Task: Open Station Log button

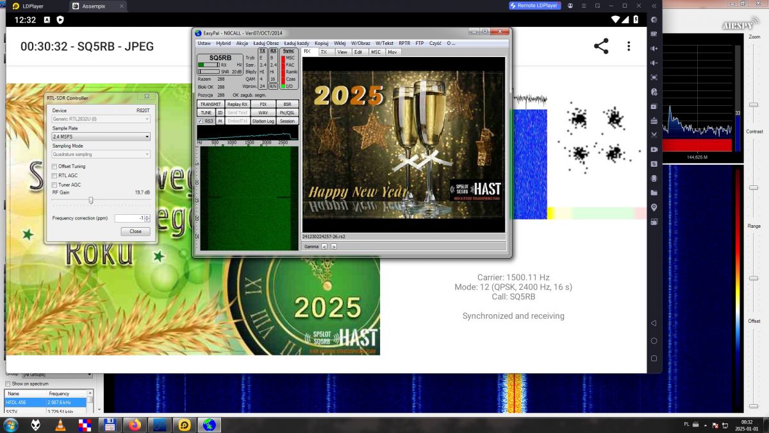Action: point(263,121)
